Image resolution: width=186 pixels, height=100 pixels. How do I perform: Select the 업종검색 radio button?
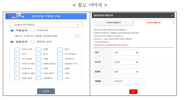click(x=12, y=42)
